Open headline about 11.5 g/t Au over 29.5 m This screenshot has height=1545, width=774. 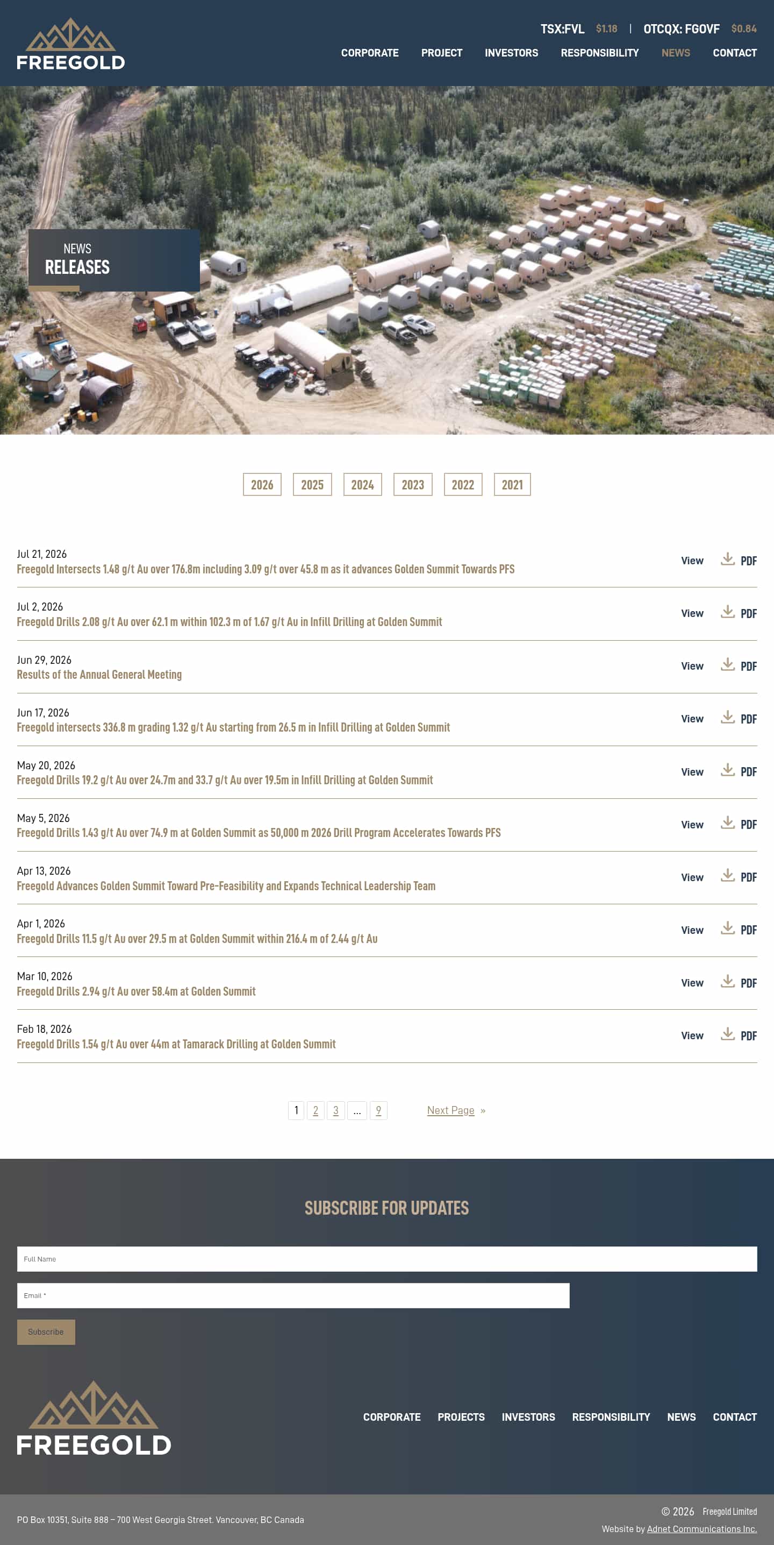tap(197, 939)
